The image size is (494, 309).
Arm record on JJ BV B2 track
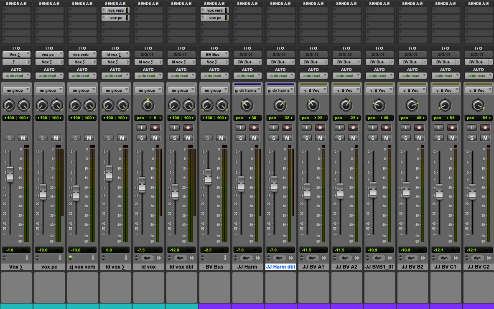click(419, 128)
